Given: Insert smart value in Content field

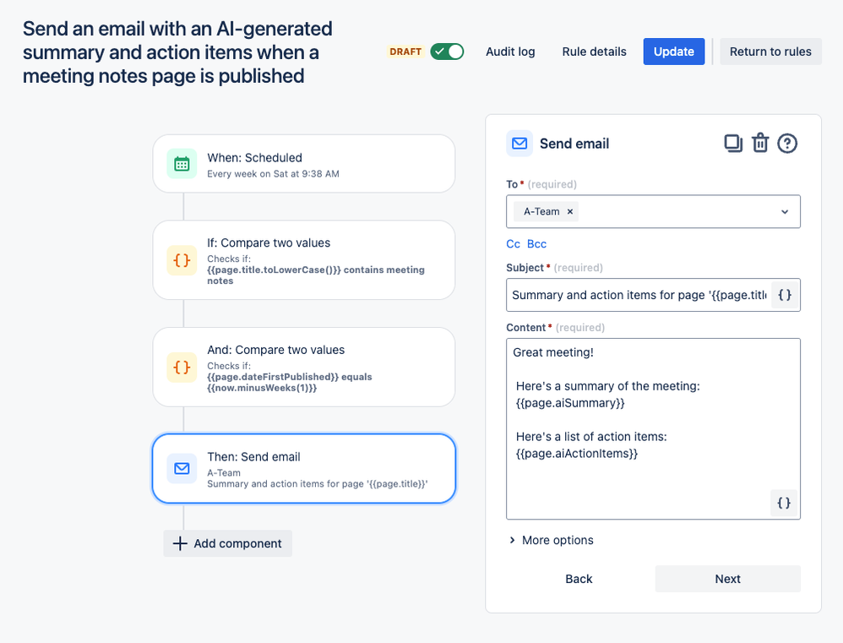Looking at the screenshot, I should click(784, 503).
